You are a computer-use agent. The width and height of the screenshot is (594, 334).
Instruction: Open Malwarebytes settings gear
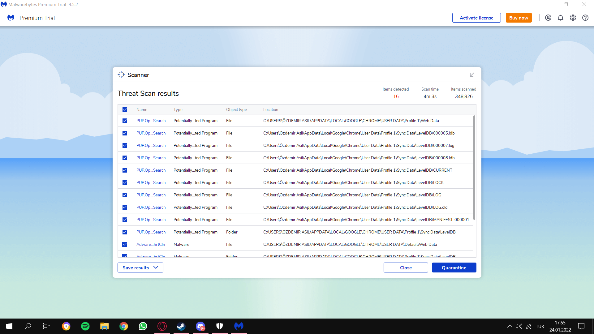pos(573,18)
